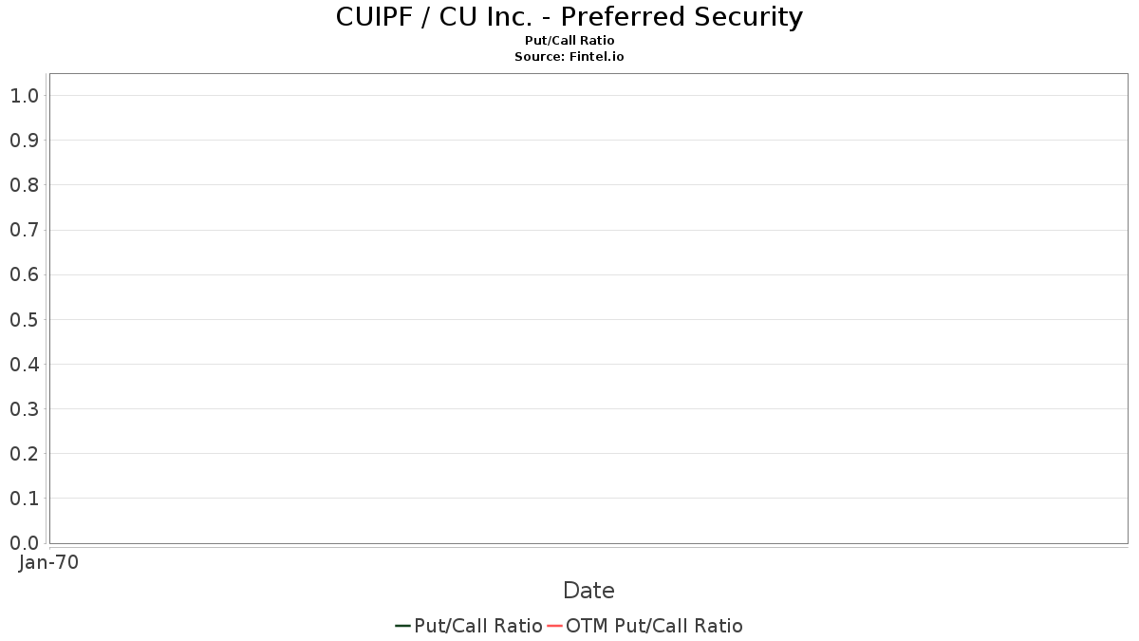Viewport: 1139px width, 641px height.
Task: Click the 0.0 y-axis tick label
Action: pos(24,543)
